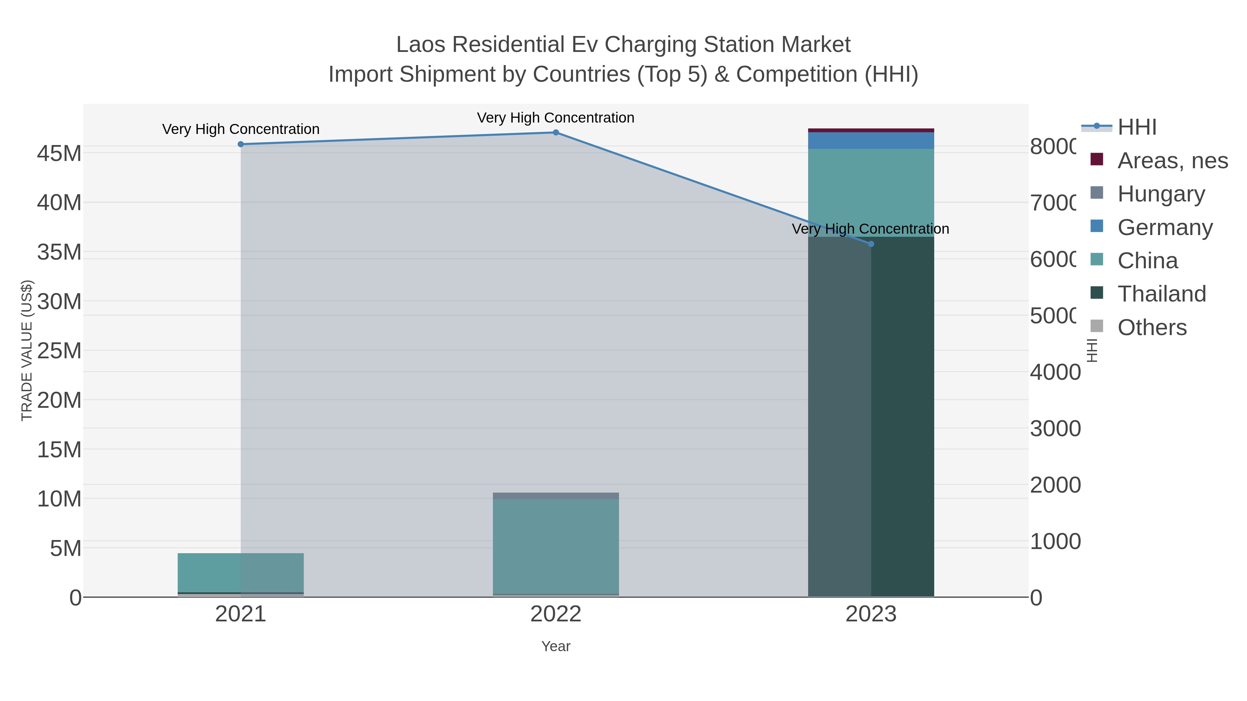Click the Very High Concentration label above 2021
The width and height of the screenshot is (1247, 701).
click(241, 129)
